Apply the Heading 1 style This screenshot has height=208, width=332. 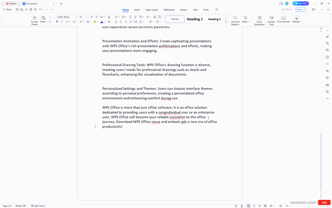pos(195,19)
